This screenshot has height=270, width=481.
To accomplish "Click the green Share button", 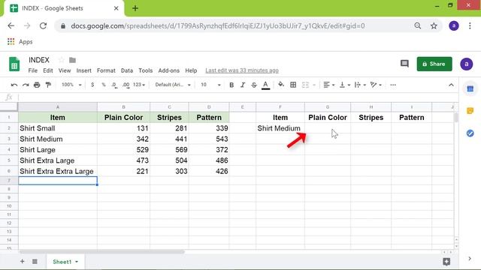I will click(434, 64).
